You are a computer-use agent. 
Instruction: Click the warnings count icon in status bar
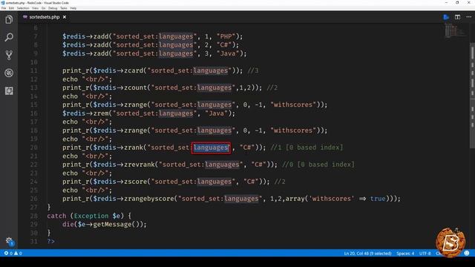coord(16,253)
